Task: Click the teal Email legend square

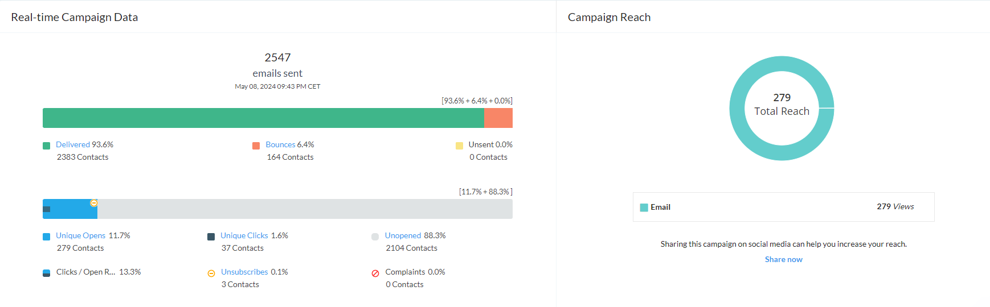Action: click(644, 208)
